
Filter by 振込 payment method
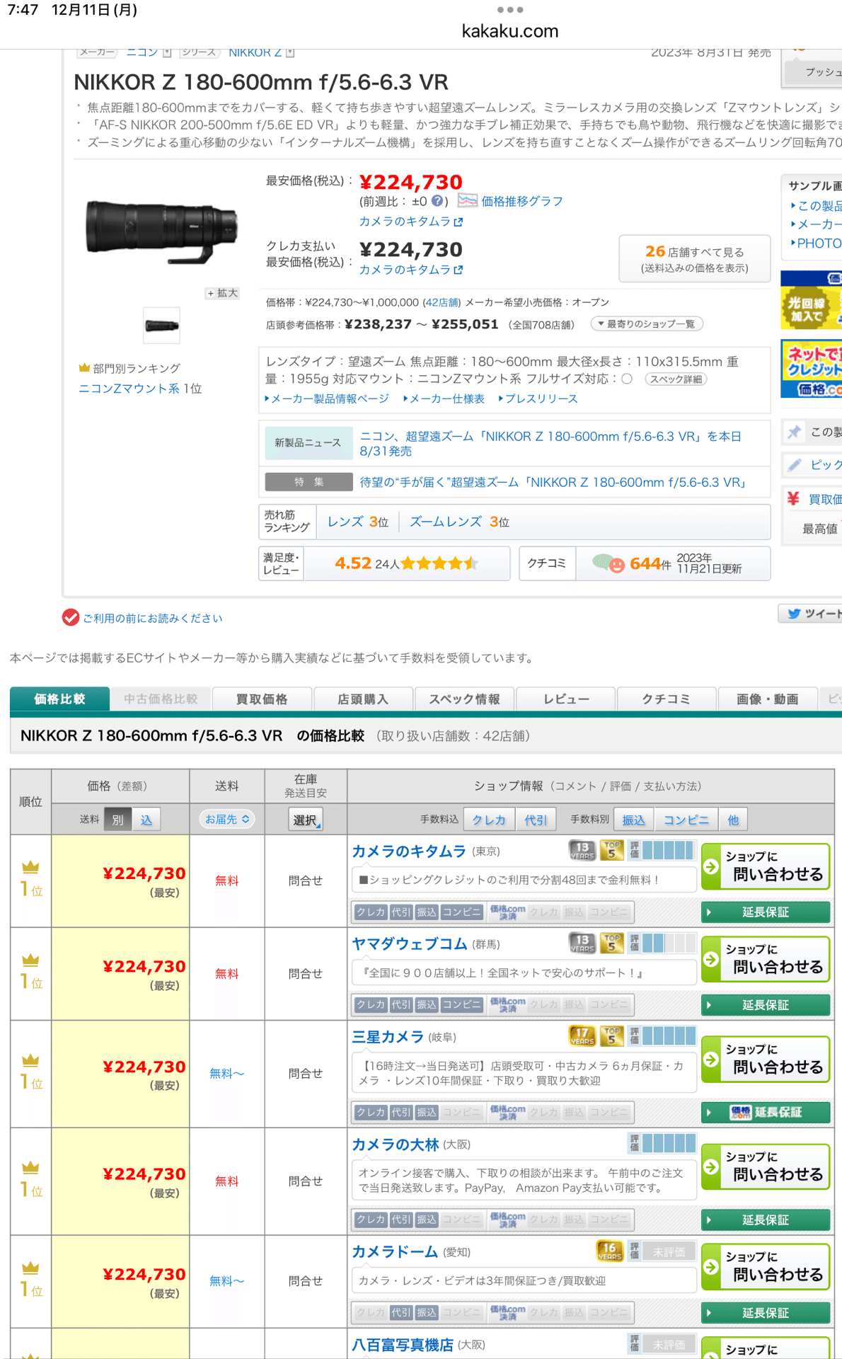[x=633, y=820]
